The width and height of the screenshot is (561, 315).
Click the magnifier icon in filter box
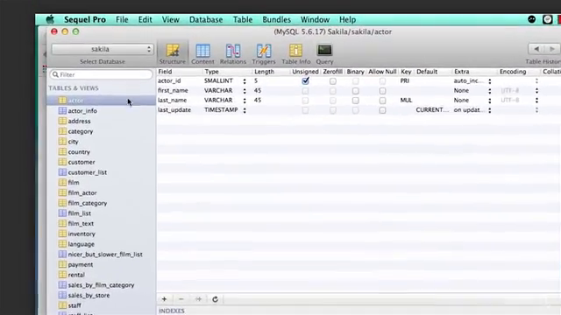(55, 74)
